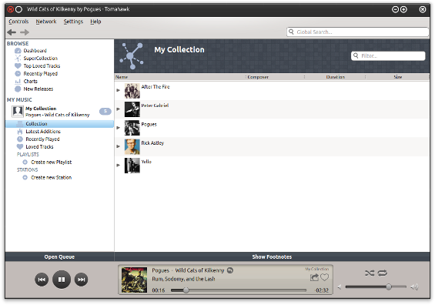Toggle repeat mode
Viewport: 435px width, 305px height.
coord(383,273)
